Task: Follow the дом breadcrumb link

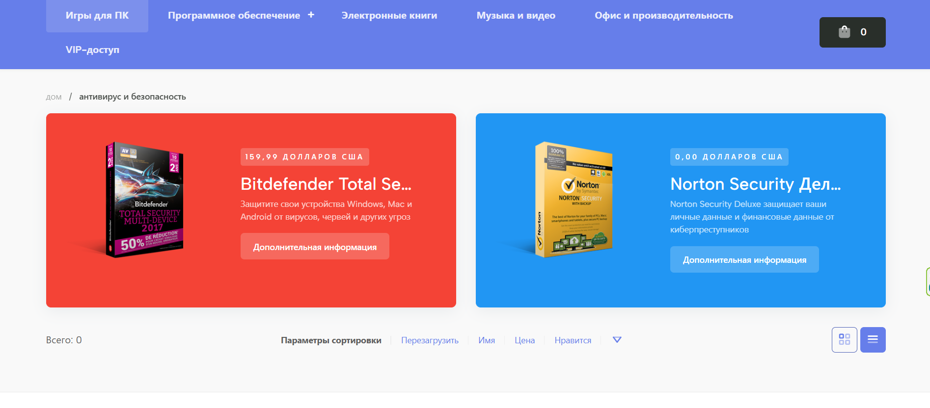Action: (54, 97)
